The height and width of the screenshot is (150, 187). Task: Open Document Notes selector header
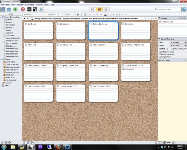(172, 60)
